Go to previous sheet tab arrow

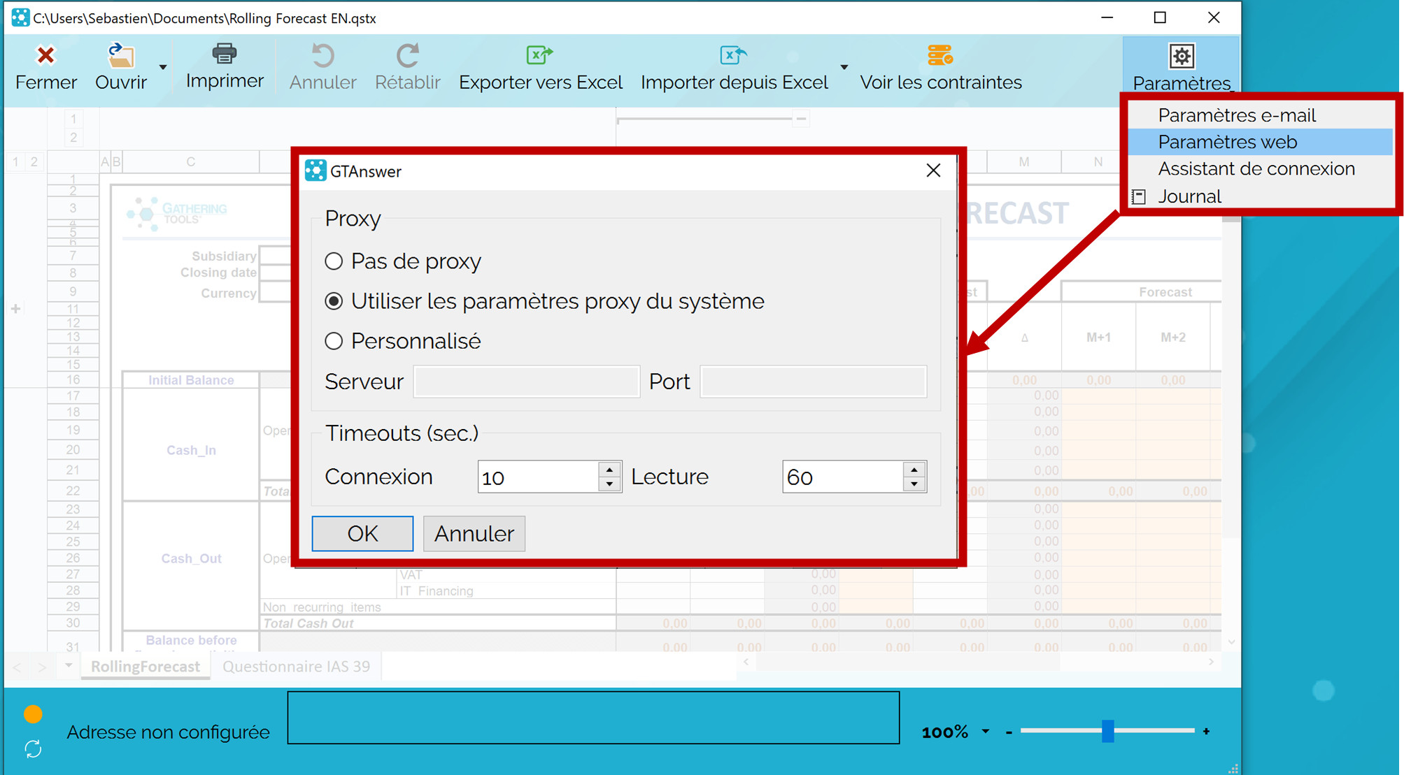(x=18, y=667)
